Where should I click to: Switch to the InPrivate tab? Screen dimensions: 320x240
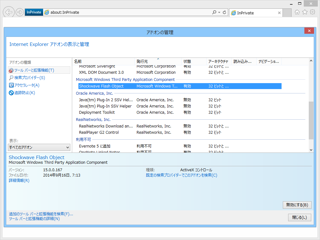pyautogui.click(x=254, y=13)
